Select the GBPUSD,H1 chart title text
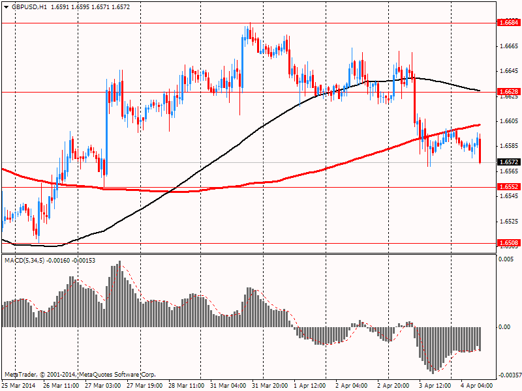This screenshot has width=522, height=391. 29,7
